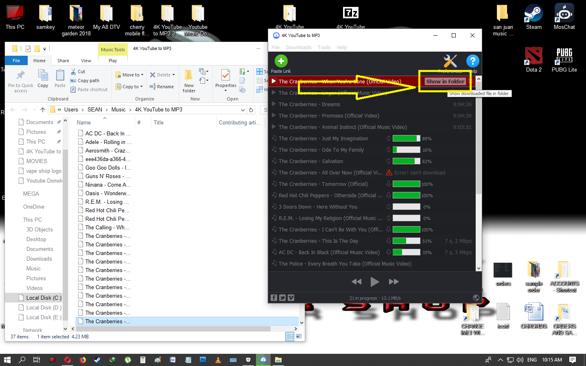
Task: Open the Facebook icon in 4K YouTube to MP3
Action: click(x=274, y=298)
